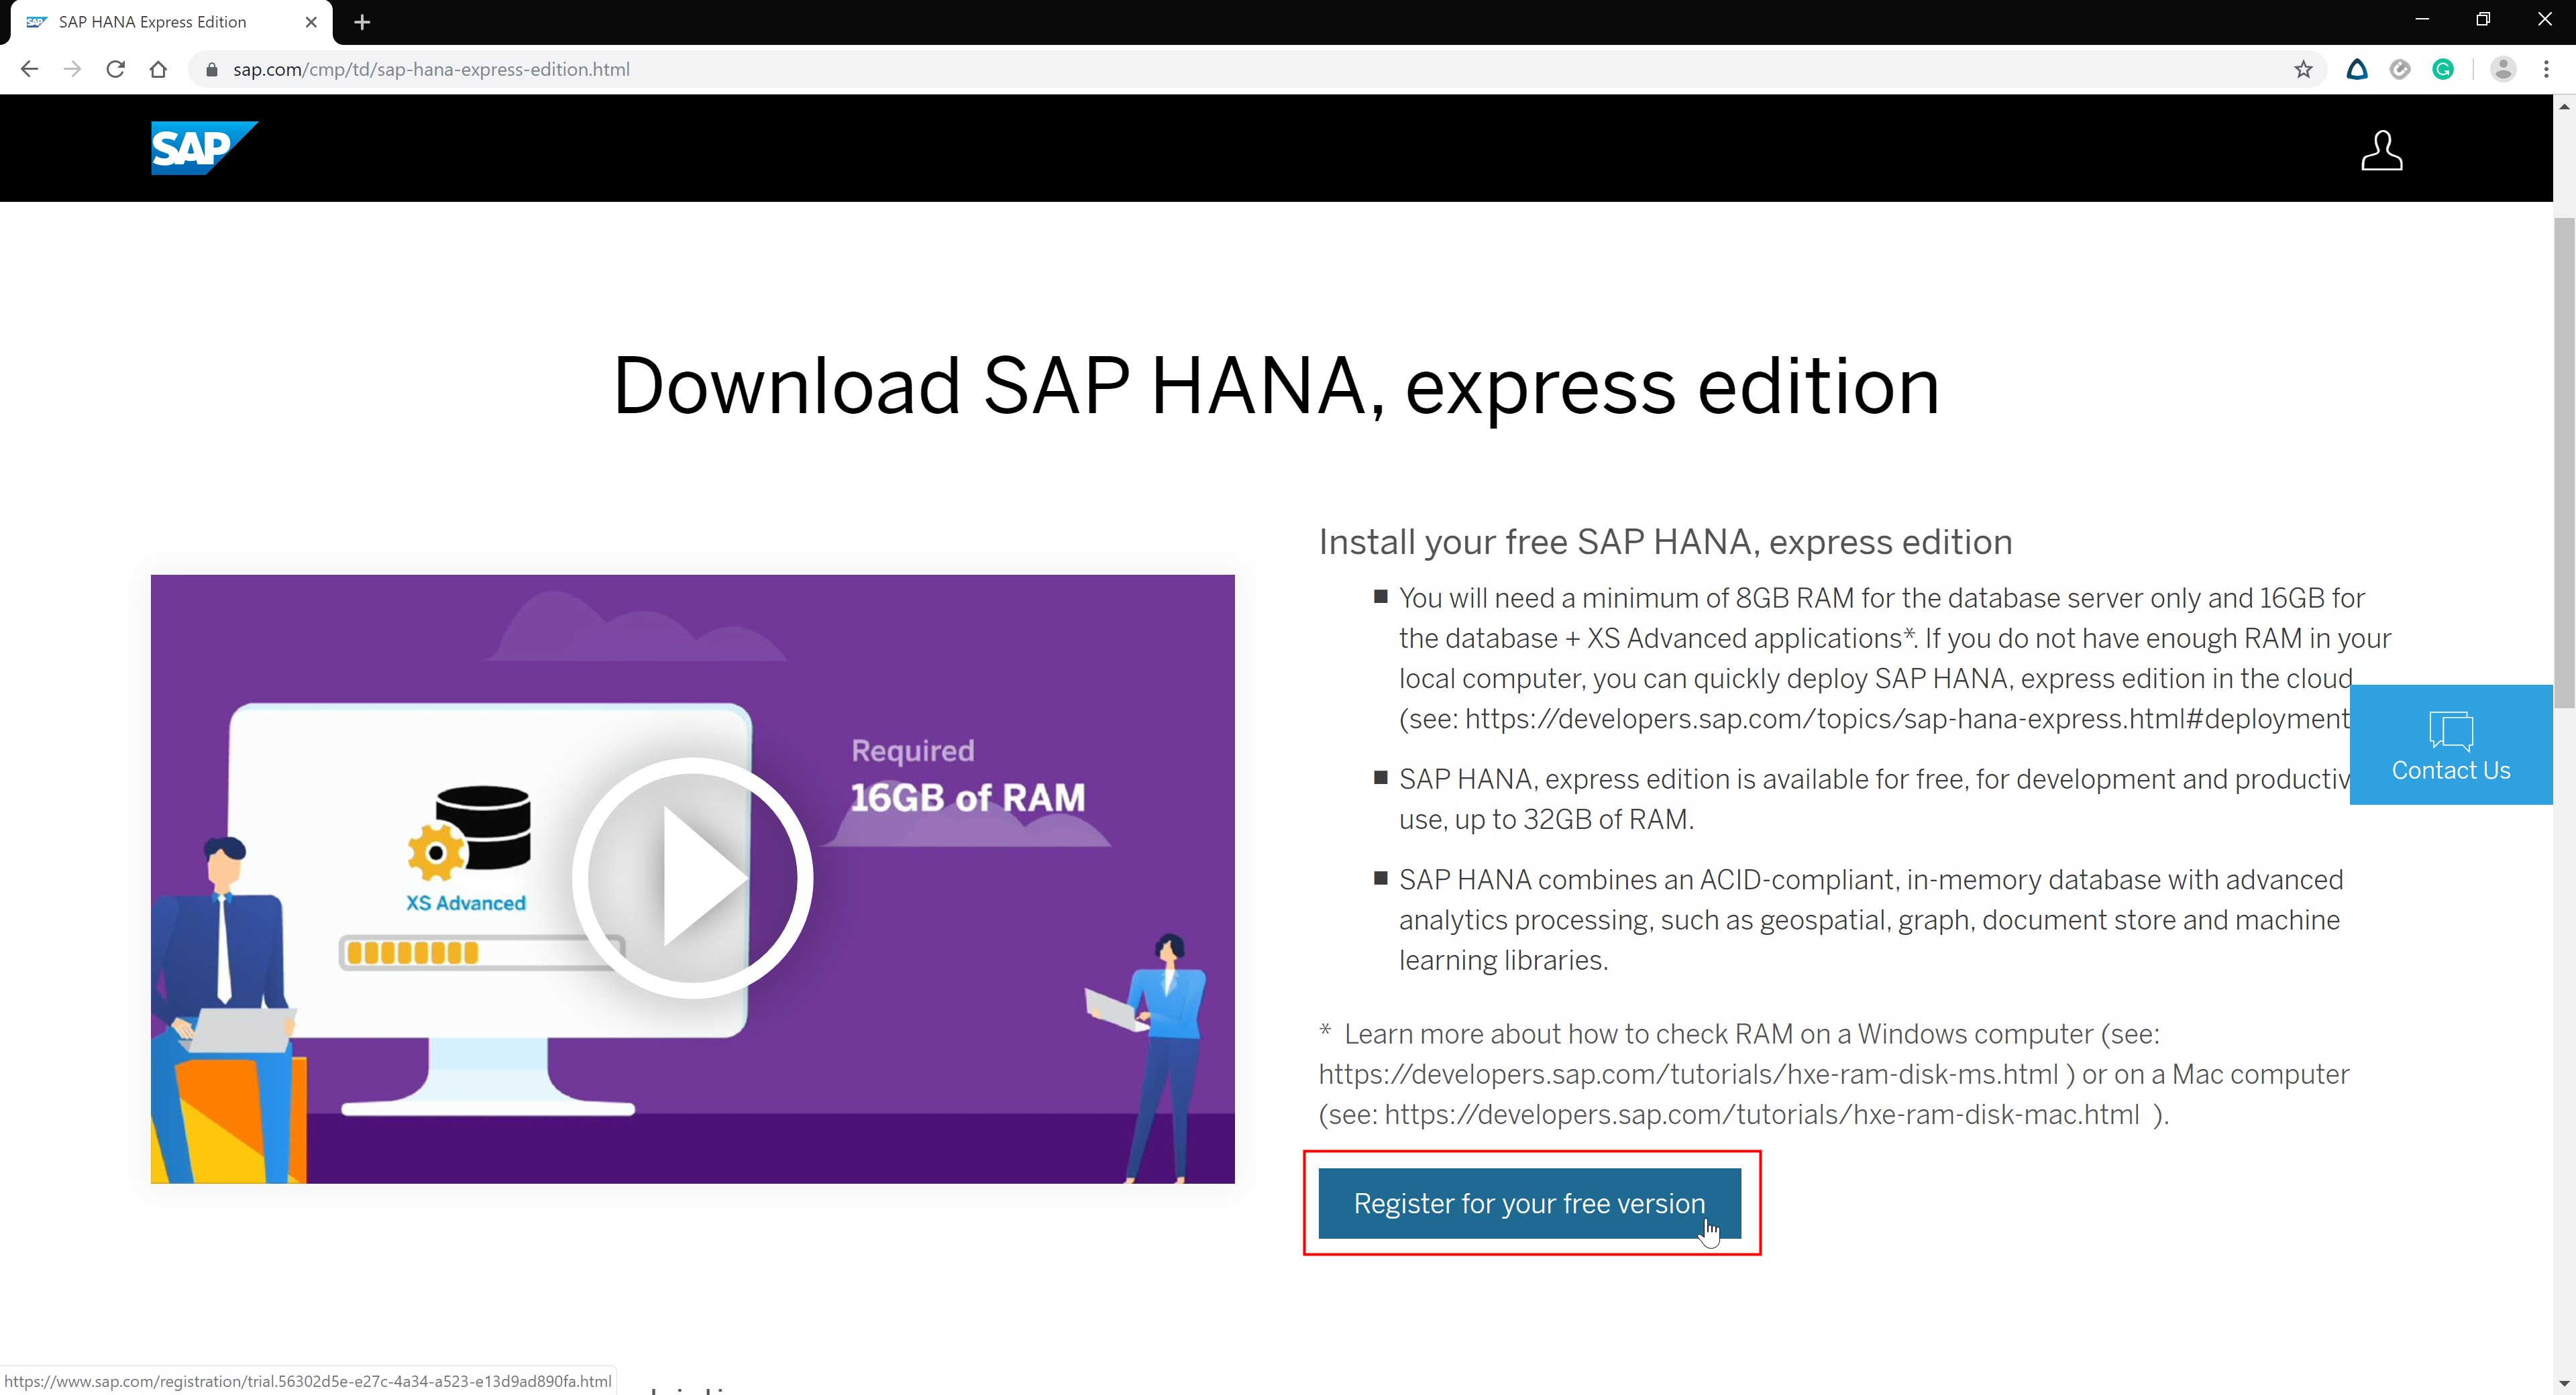Image resolution: width=2576 pixels, height=1395 pixels.
Task: Restore down the Chrome window
Action: click(2483, 19)
